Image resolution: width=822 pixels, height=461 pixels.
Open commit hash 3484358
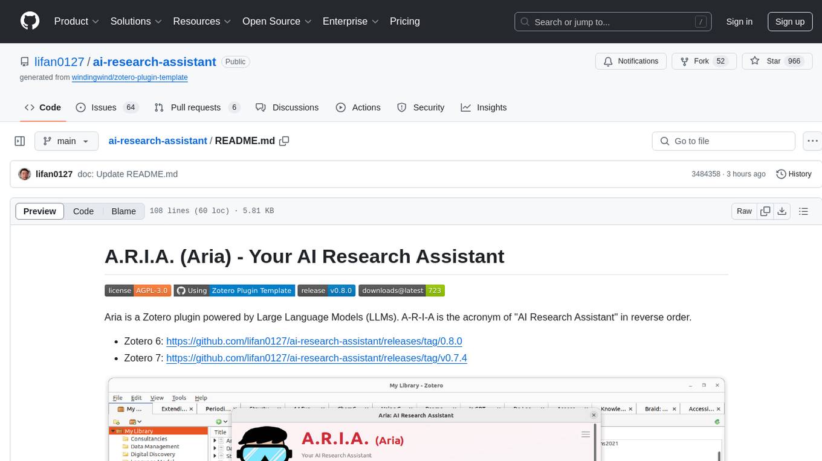point(706,174)
